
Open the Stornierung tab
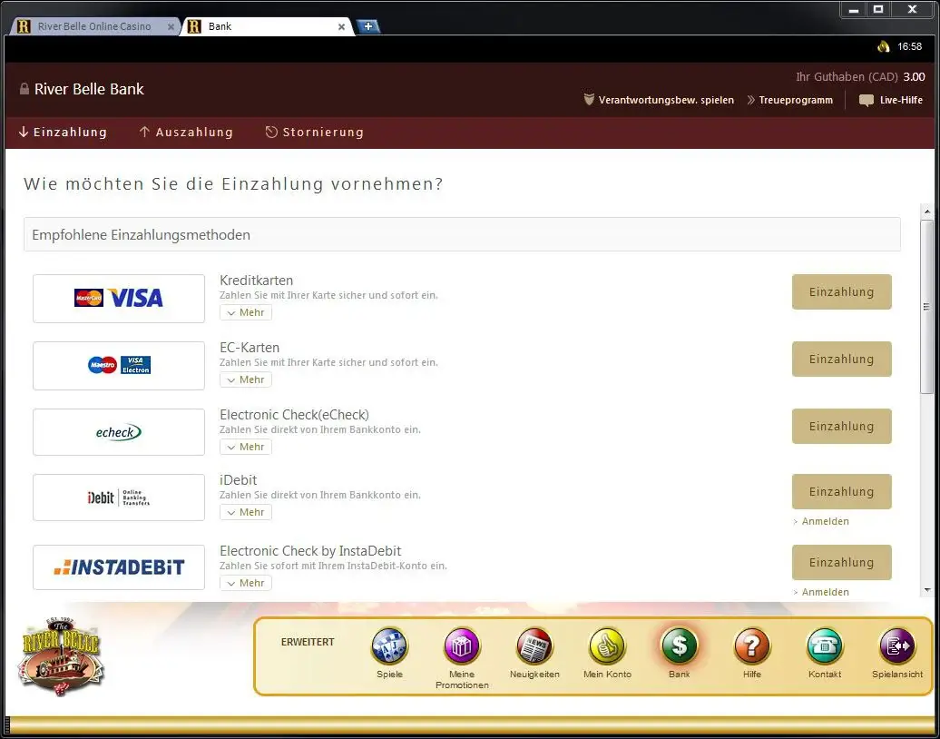coord(314,133)
